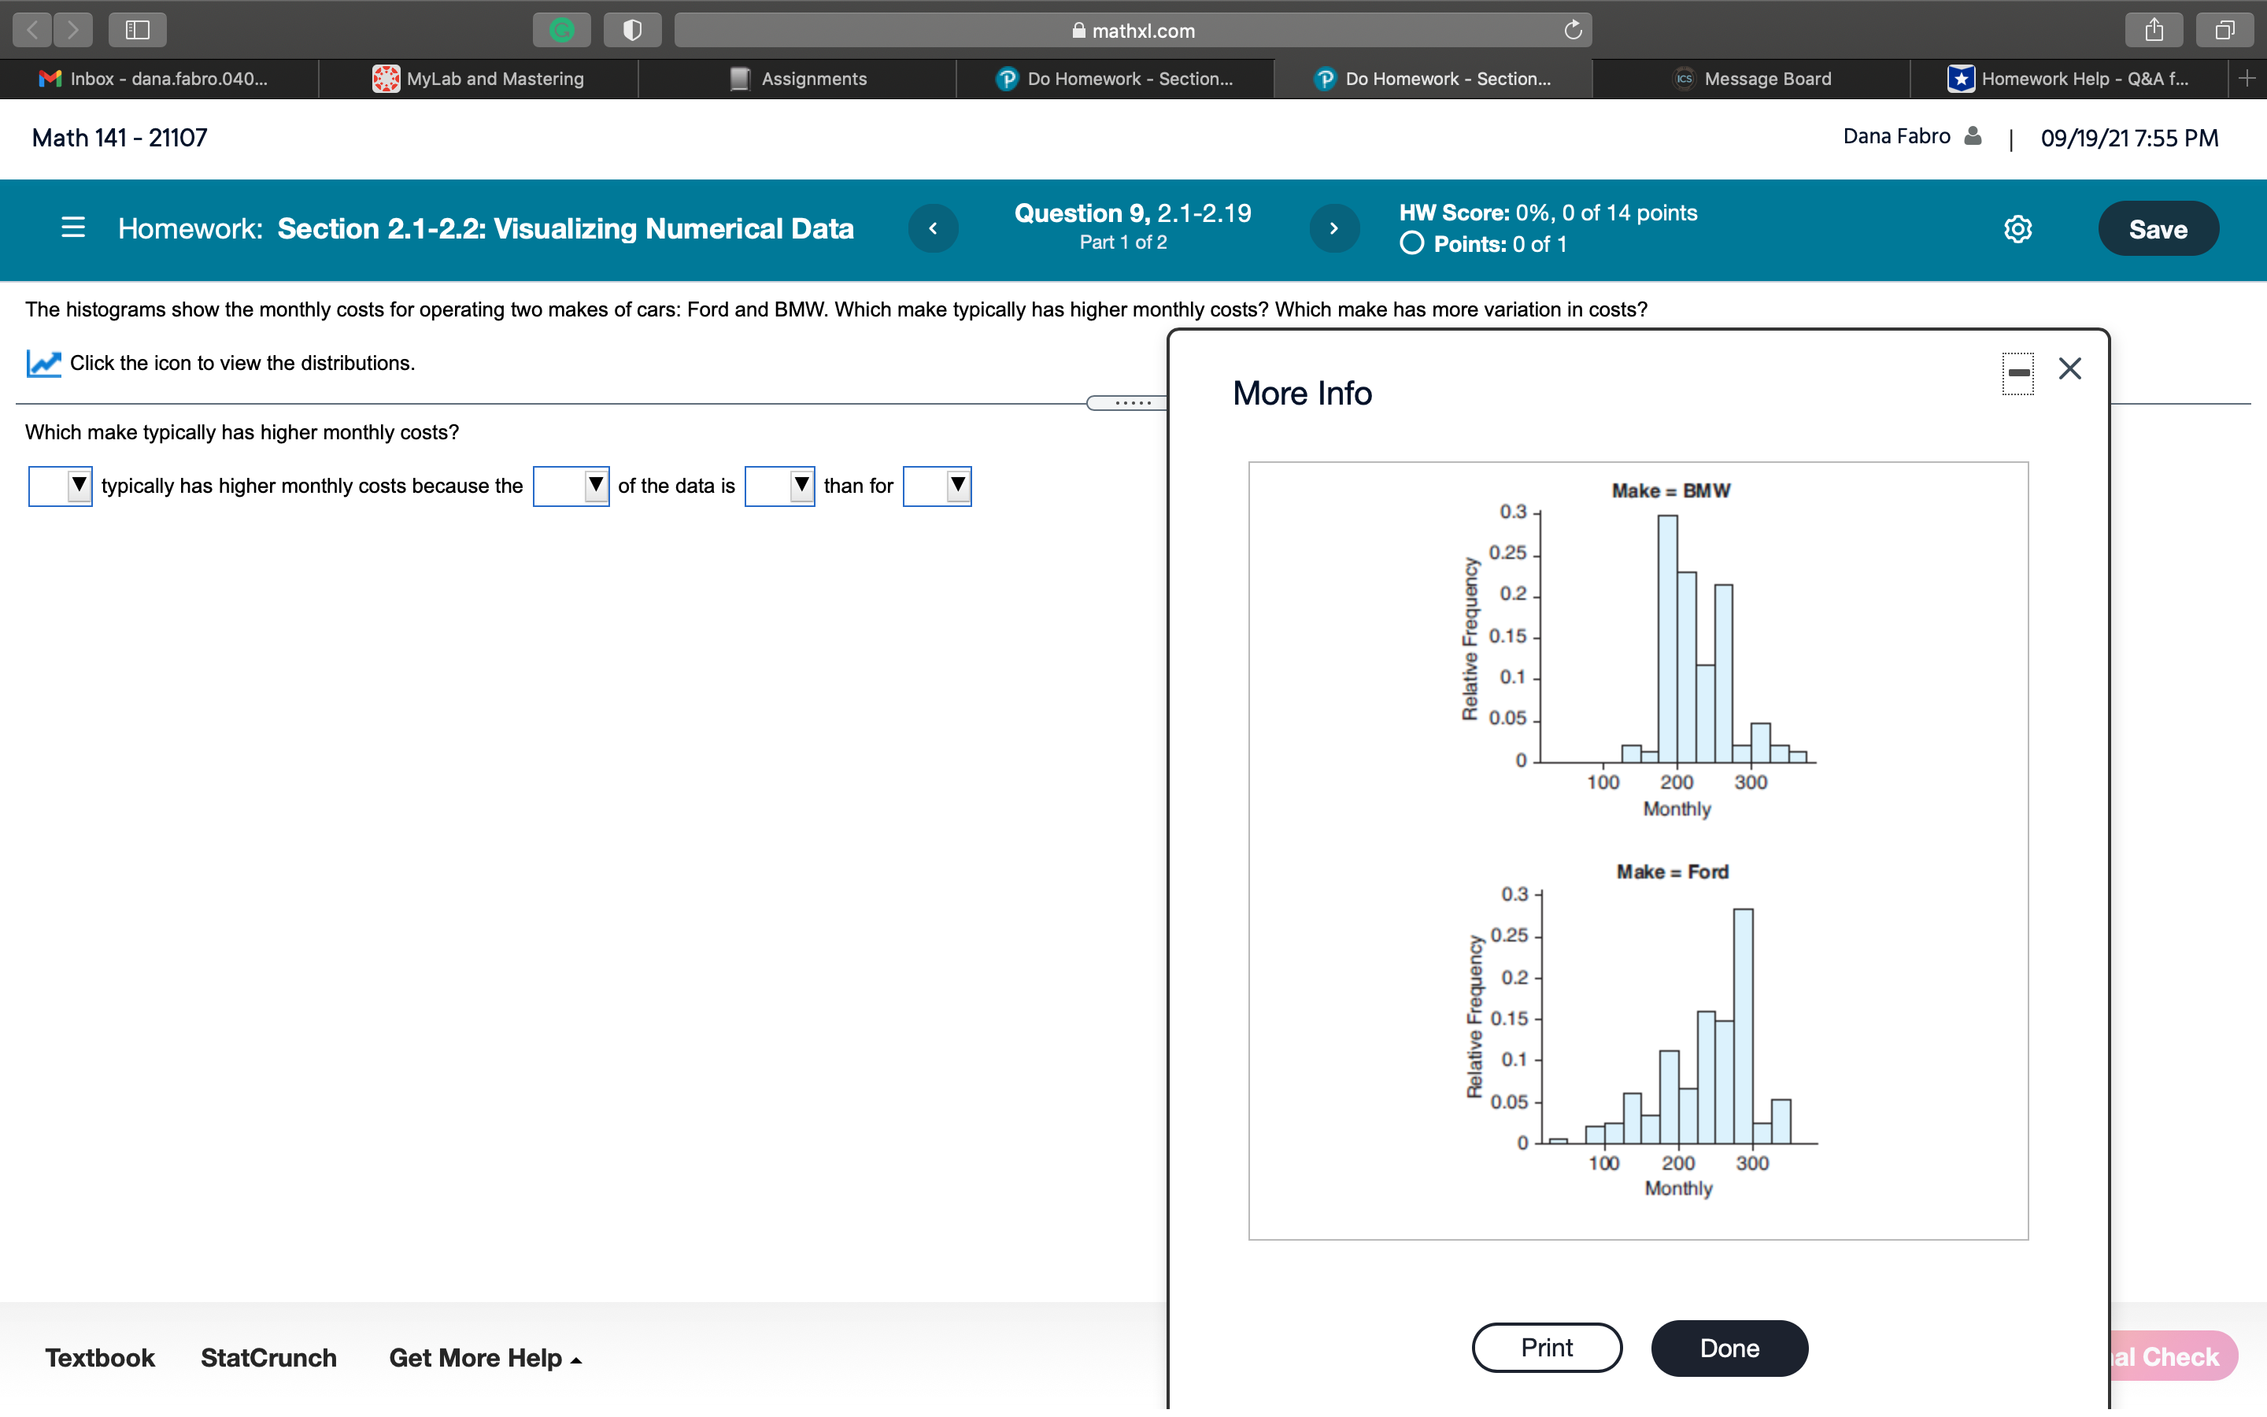The height and width of the screenshot is (1417, 2267).
Task: Click the Safari share icon
Action: coord(2154,30)
